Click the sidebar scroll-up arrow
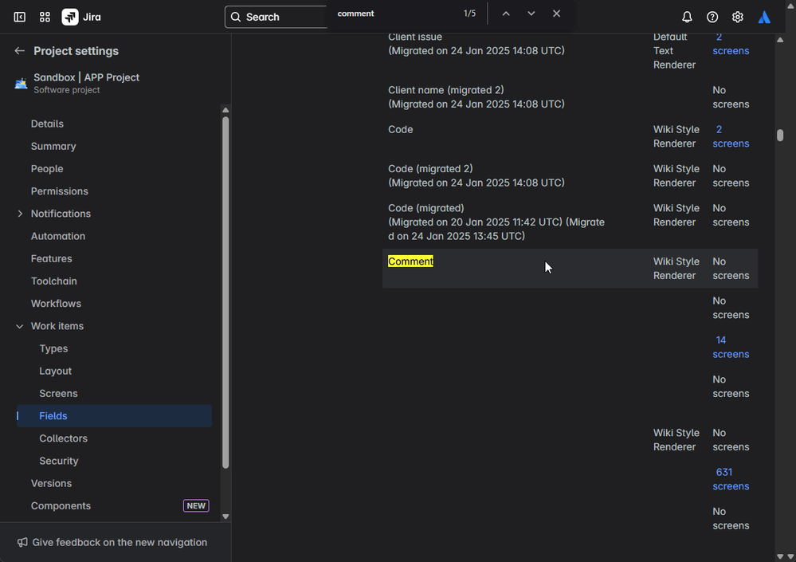The image size is (796, 562). [x=225, y=110]
